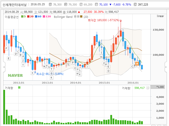
Task: Click the R event marker below 2013
Action: 51,78
